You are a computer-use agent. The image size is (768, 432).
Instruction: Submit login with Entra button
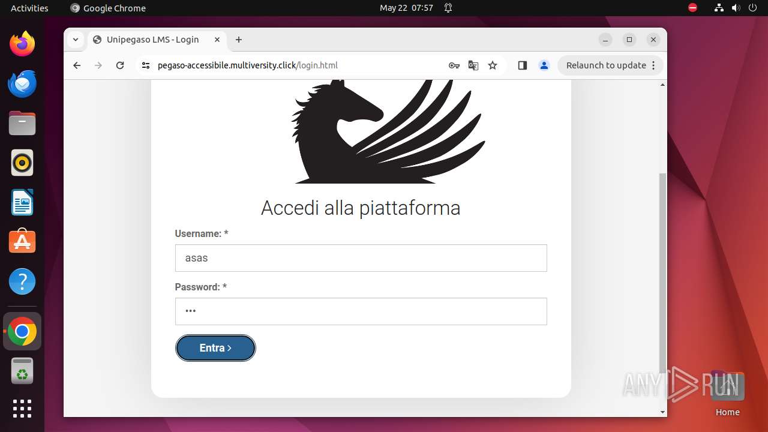[x=215, y=348]
